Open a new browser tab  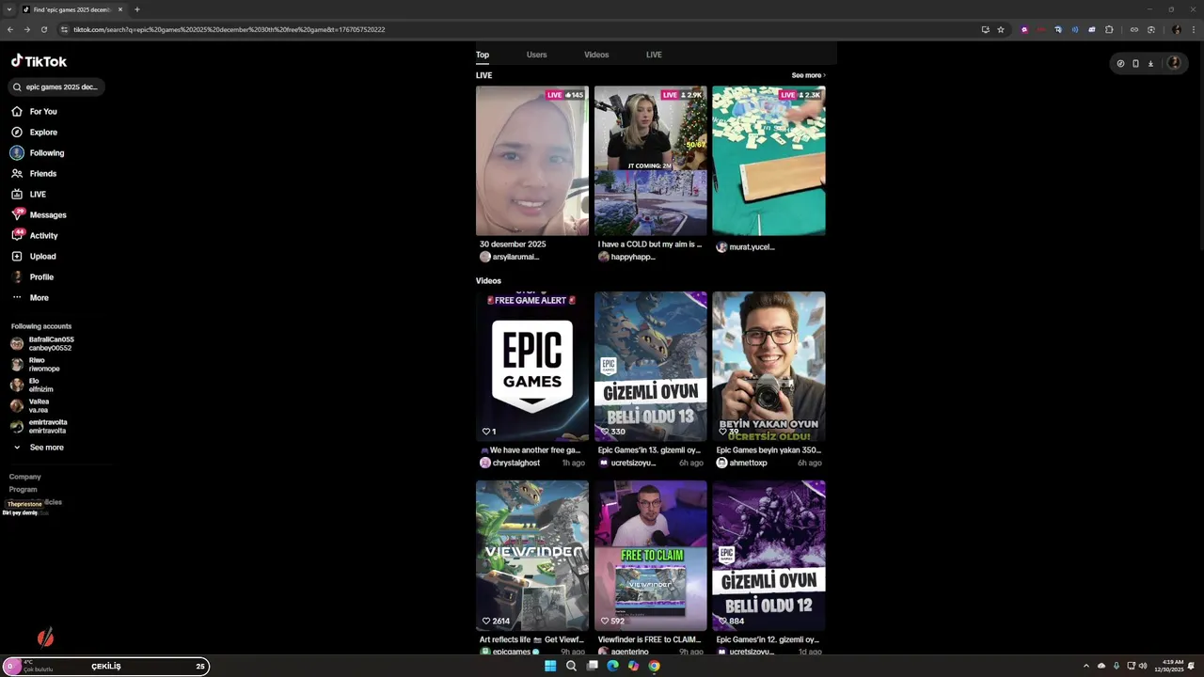pyautogui.click(x=136, y=9)
